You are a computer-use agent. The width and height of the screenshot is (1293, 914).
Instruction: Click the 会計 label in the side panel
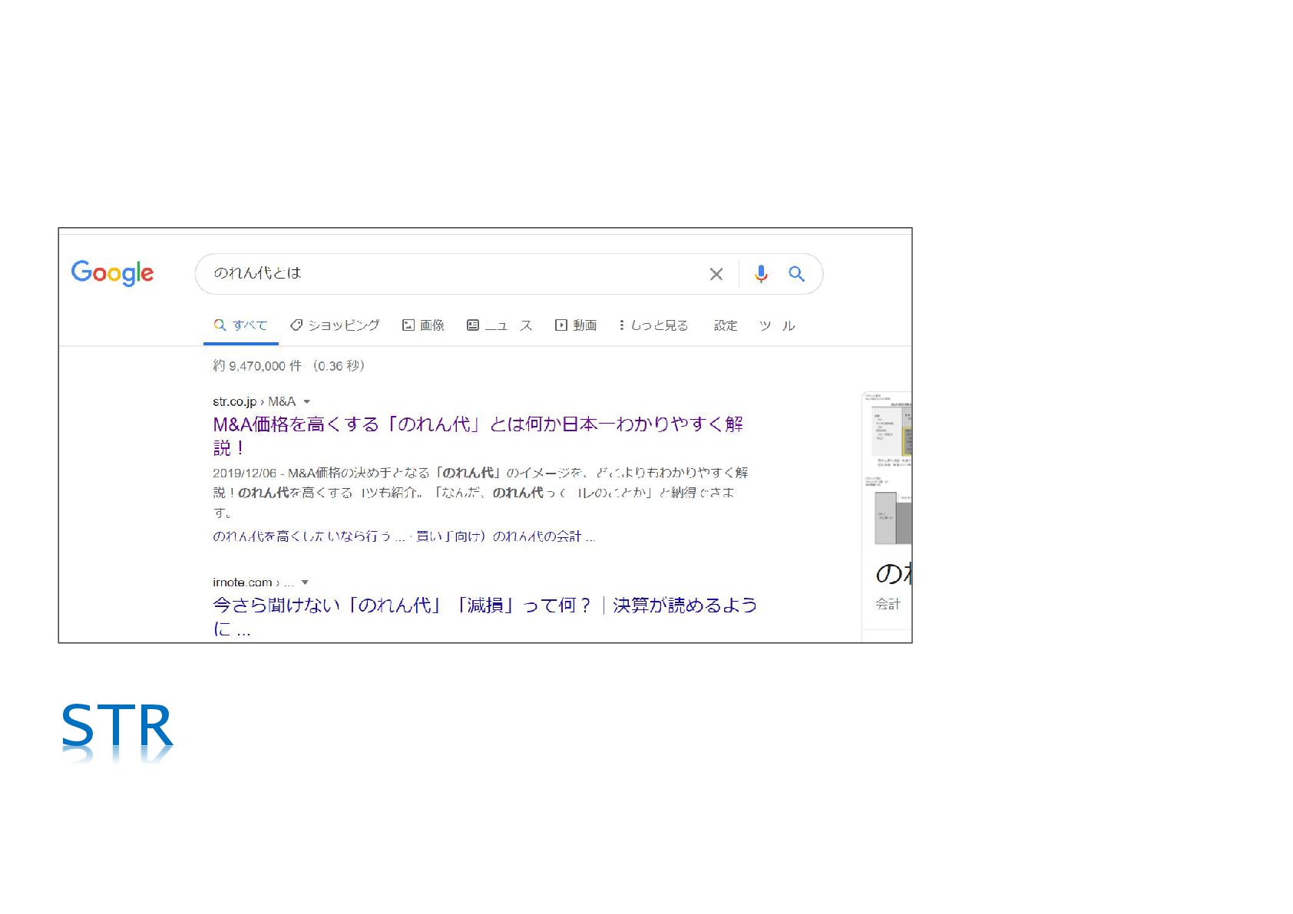(888, 604)
